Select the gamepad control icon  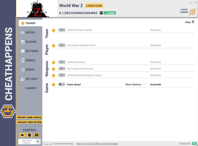click(22, 135)
